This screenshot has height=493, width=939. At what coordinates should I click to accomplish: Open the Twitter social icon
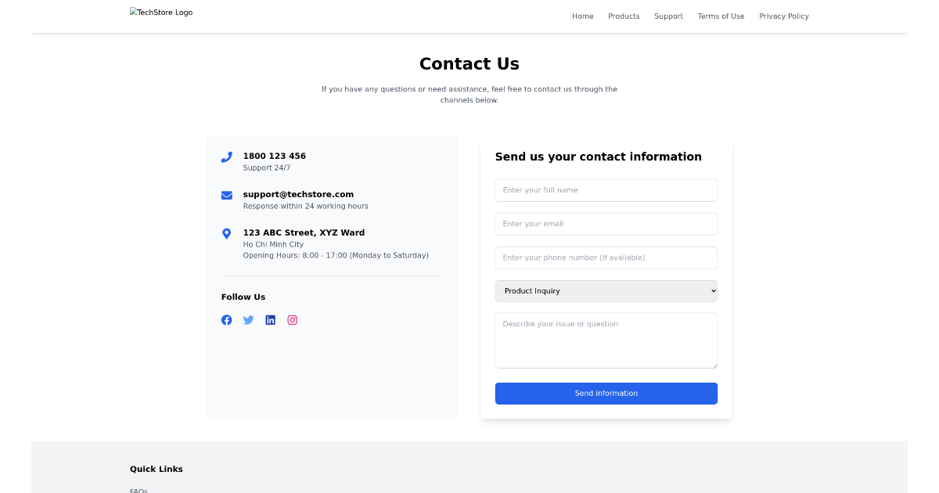(x=248, y=320)
